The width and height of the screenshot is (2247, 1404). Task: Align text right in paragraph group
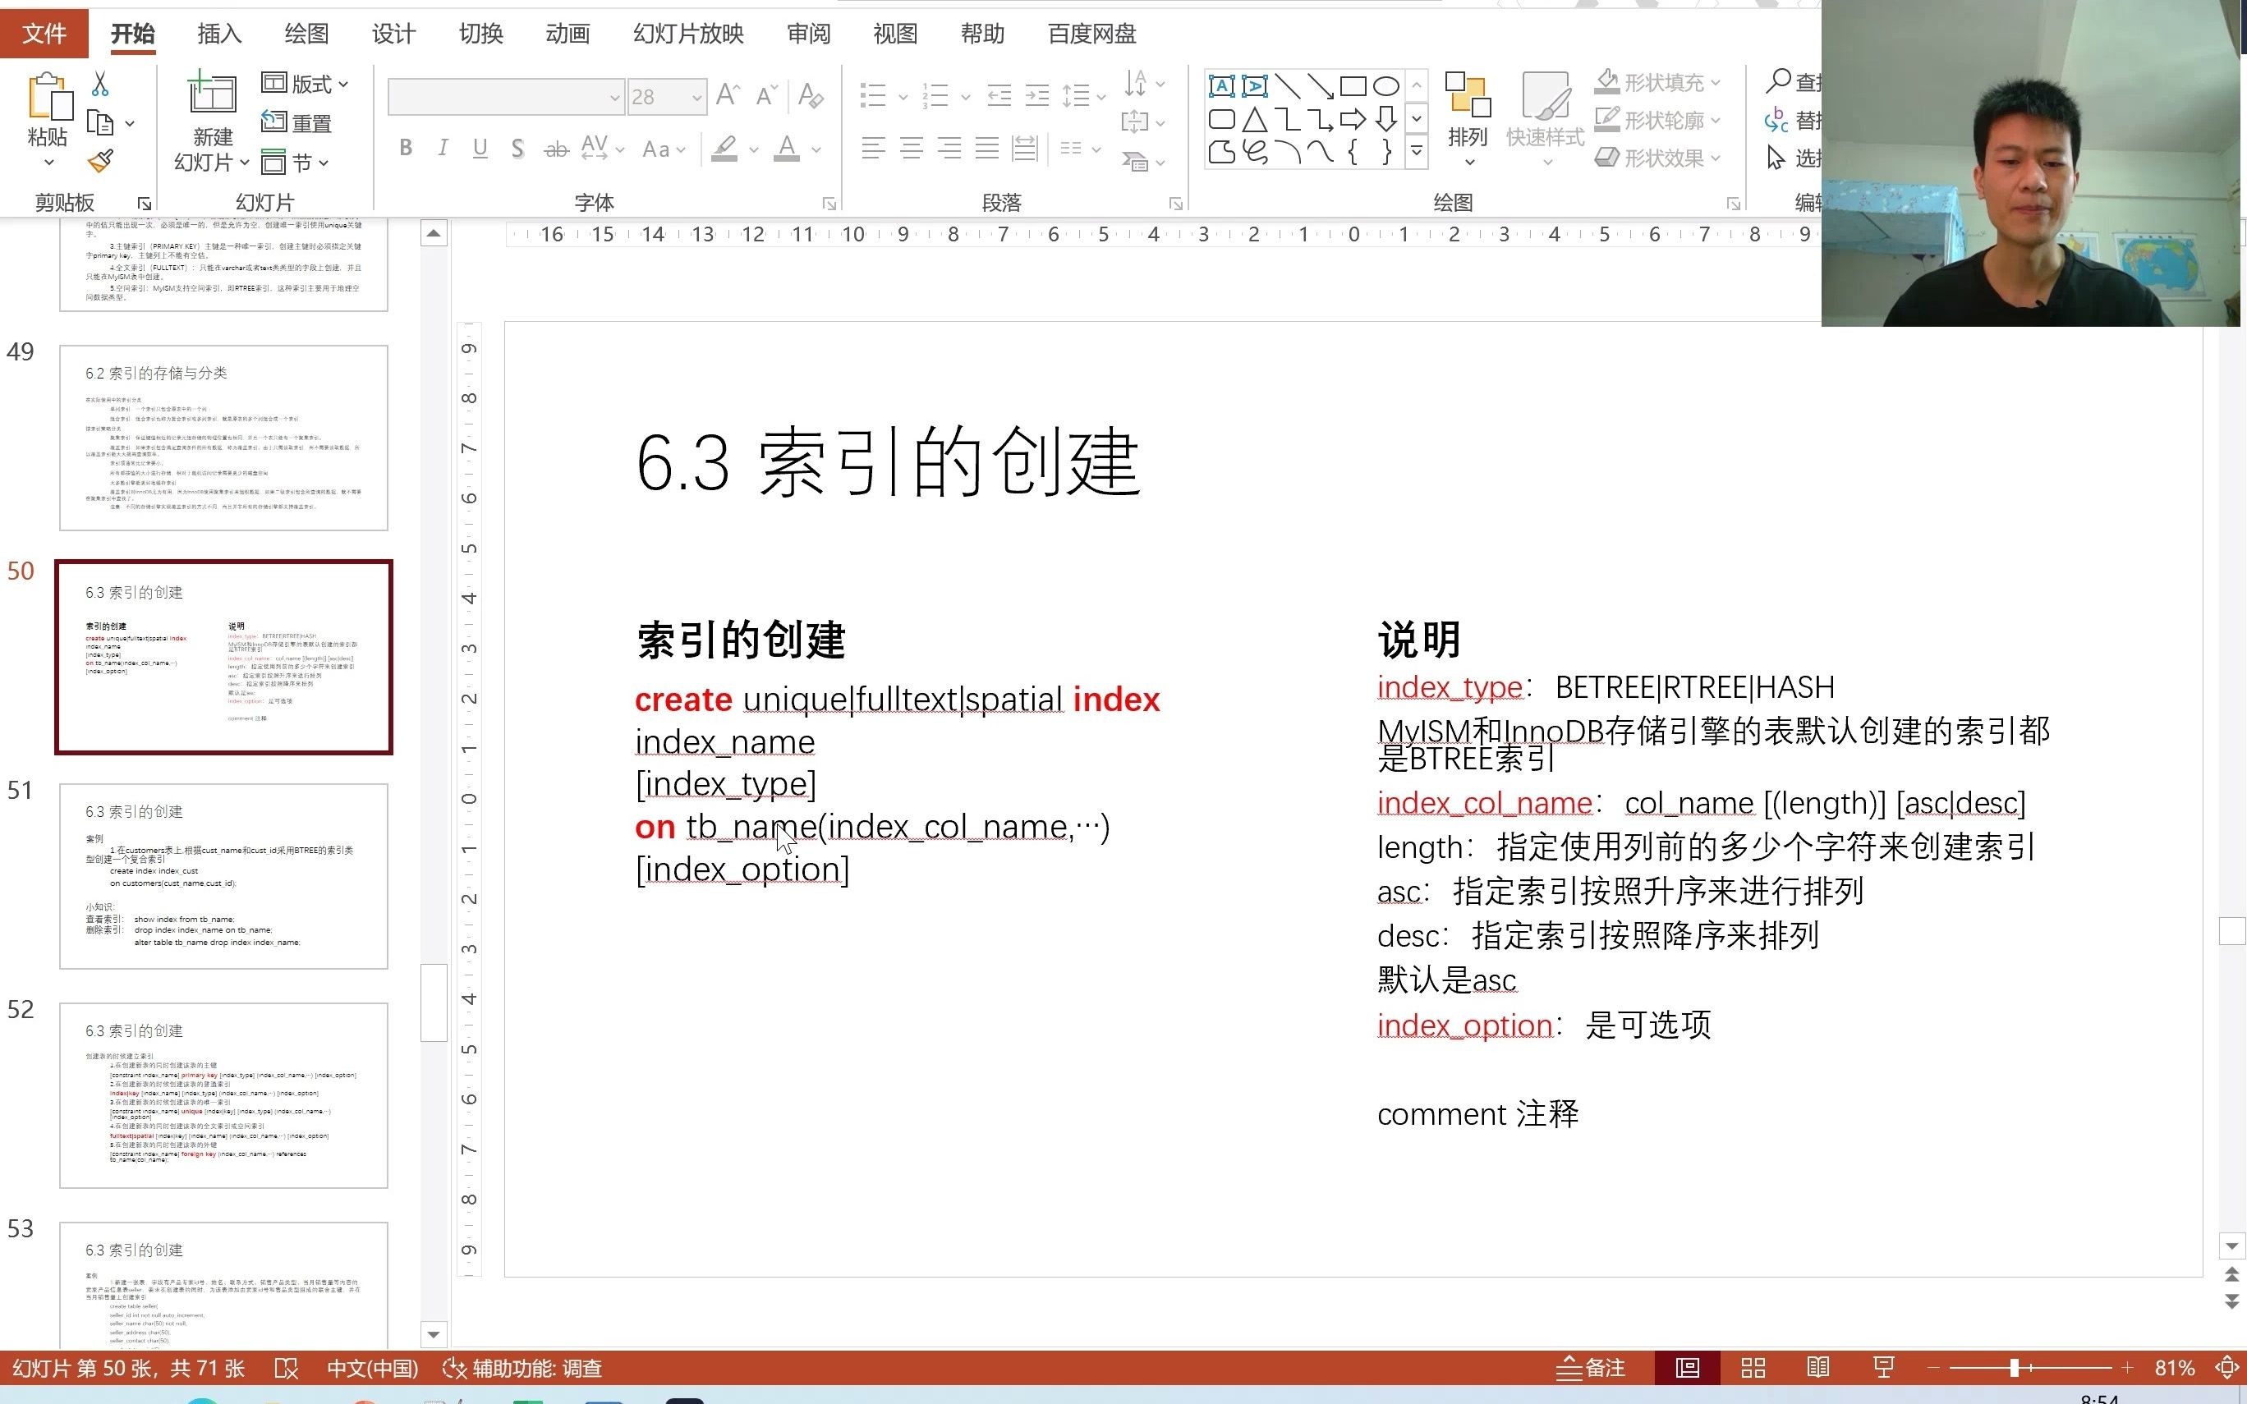pyautogui.click(x=949, y=148)
